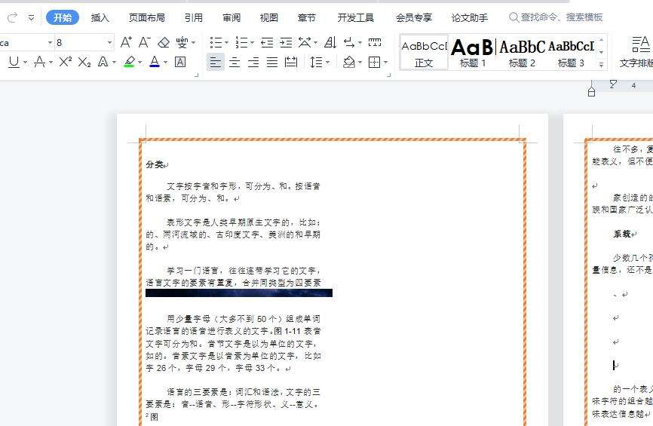Image resolution: width=653 pixels, height=426 pixels.
Task: Toggle superscript X² formatting
Action: pos(65,62)
